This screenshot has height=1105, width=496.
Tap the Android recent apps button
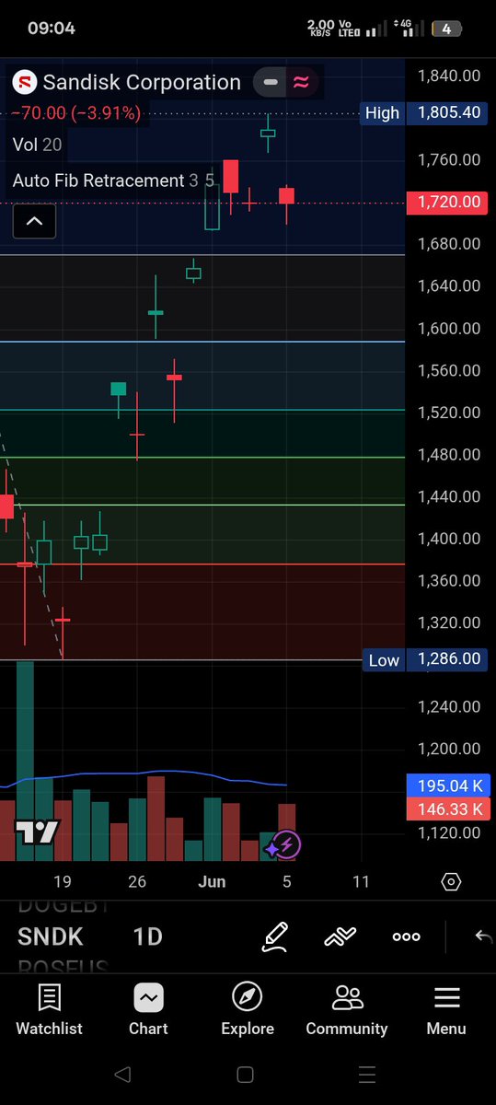pyautogui.click(x=367, y=1074)
